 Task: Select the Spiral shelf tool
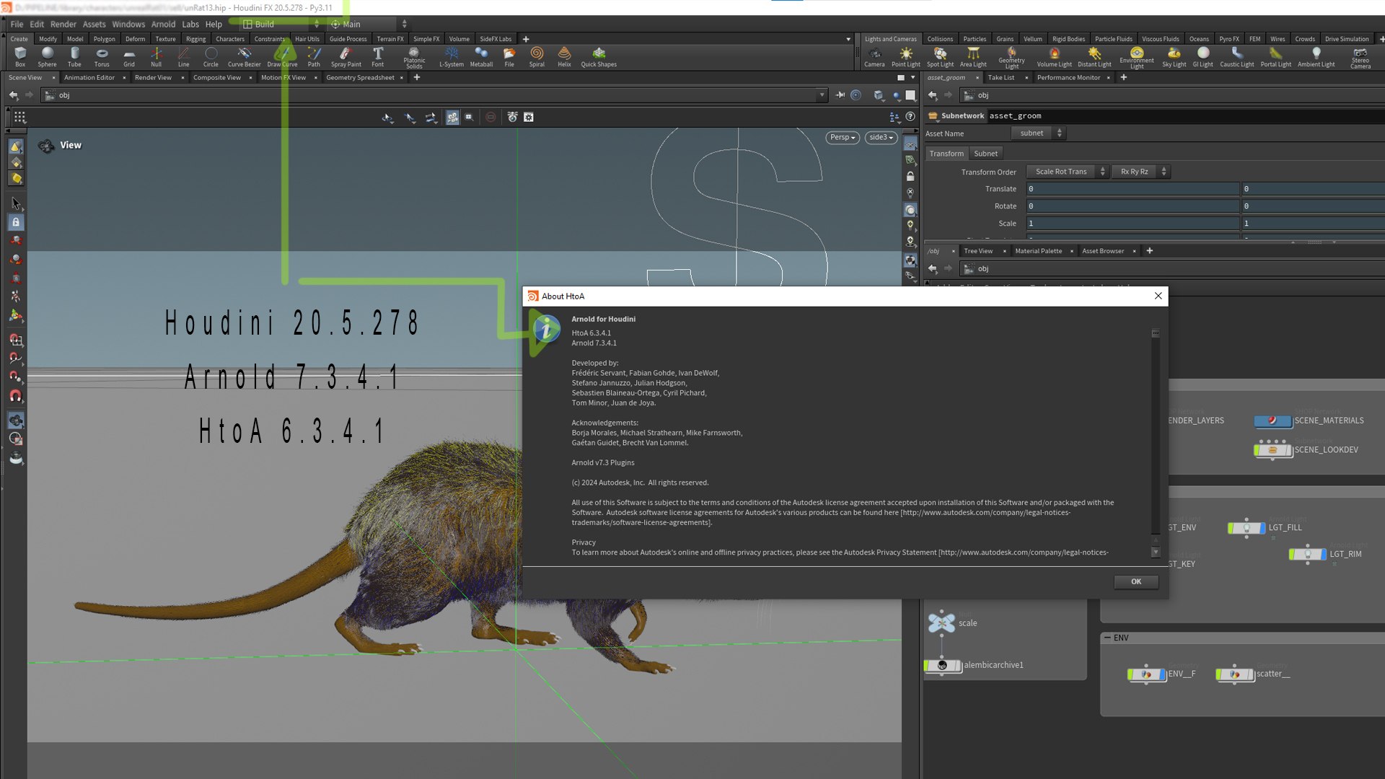pyautogui.click(x=537, y=57)
